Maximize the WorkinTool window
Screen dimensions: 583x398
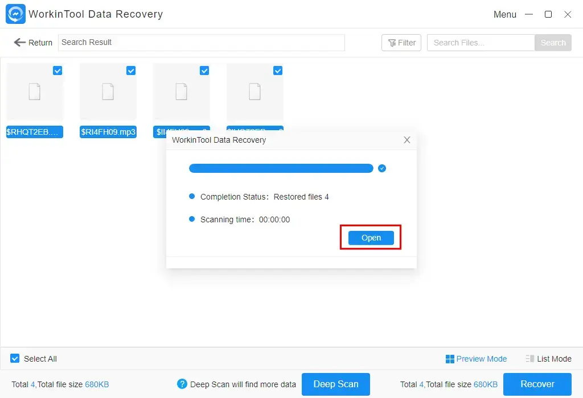[548, 14]
